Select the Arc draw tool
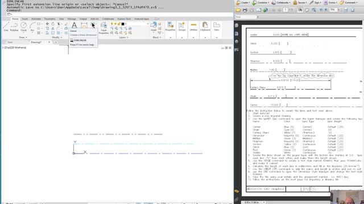 click(x=32, y=27)
